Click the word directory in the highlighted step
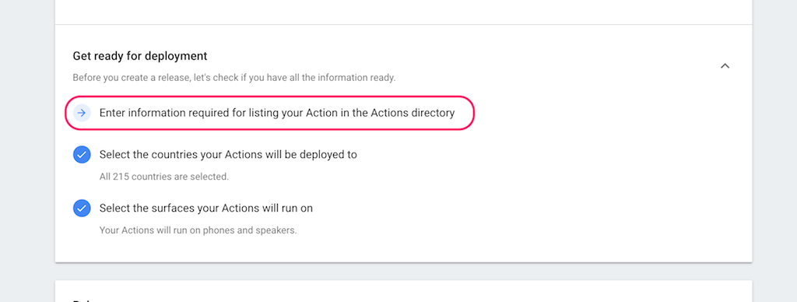The height and width of the screenshot is (302, 797). [434, 113]
